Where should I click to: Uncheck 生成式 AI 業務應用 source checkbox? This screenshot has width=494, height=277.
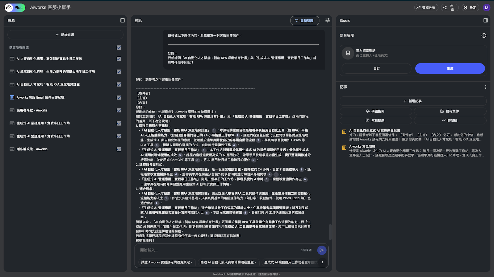(119, 123)
